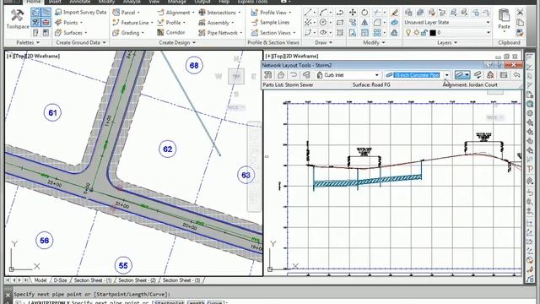Click the Cut scissors icon
Image resolution: width=540 pixels, height=304 pixels.
click(520, 13)
